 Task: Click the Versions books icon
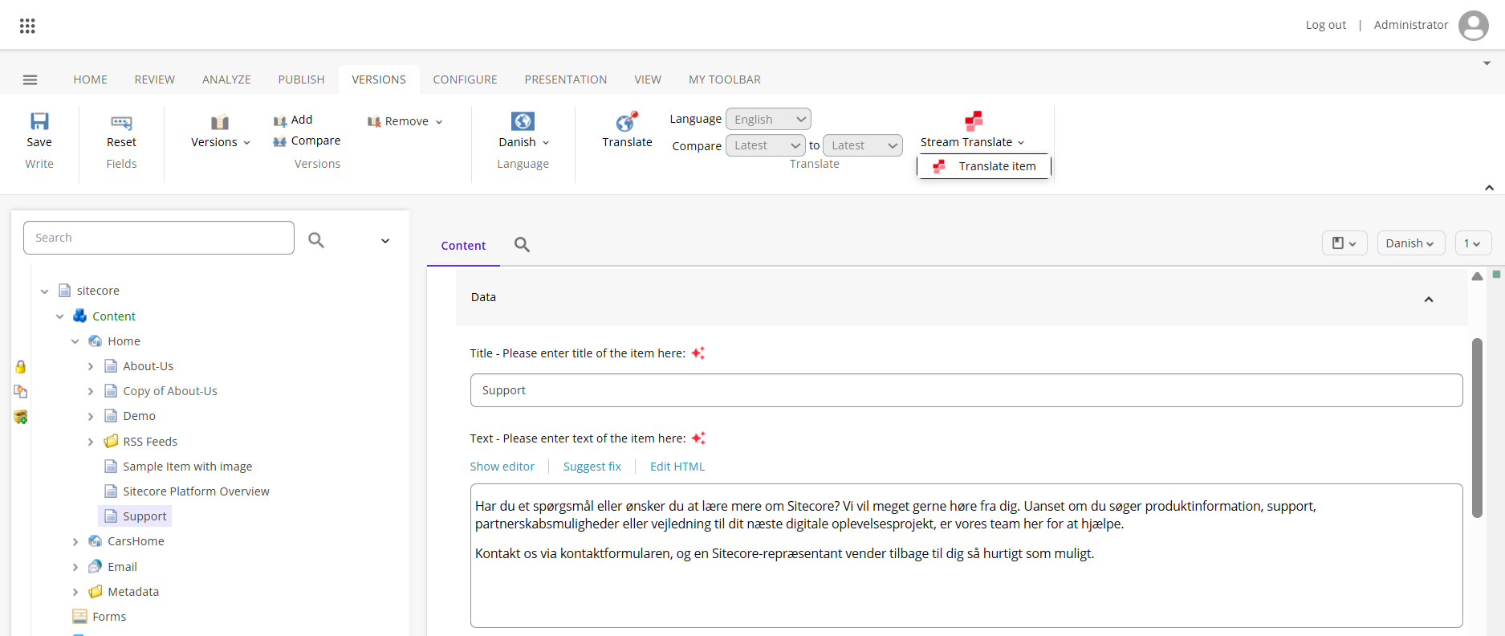click(220, 122)
